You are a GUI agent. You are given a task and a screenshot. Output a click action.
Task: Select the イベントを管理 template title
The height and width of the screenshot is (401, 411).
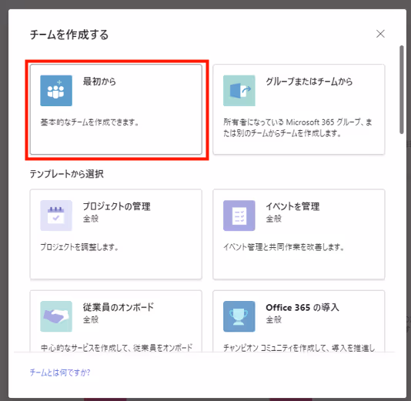(x=292, y=206)
